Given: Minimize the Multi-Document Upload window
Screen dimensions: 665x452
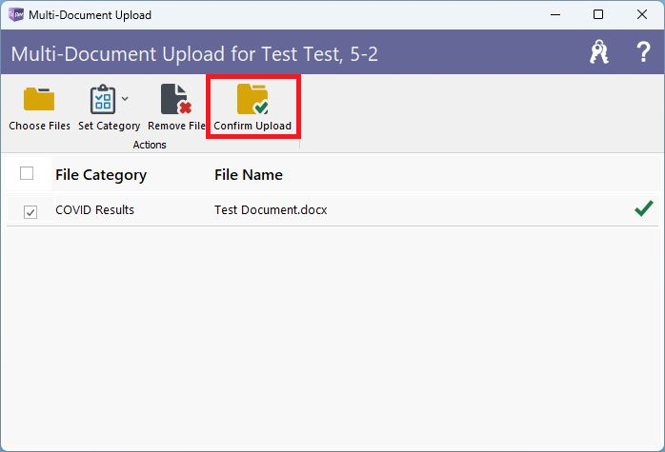Looking at the screenshot, I should [555, 14].
